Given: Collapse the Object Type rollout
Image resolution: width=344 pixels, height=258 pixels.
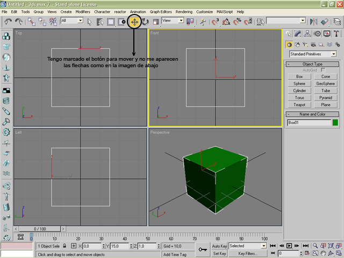Looking at the screenshot, I should 312,64.
